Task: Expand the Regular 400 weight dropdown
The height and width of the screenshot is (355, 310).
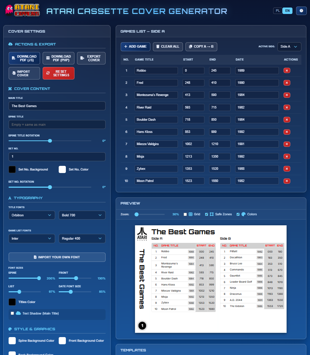Action: [82, 239]
